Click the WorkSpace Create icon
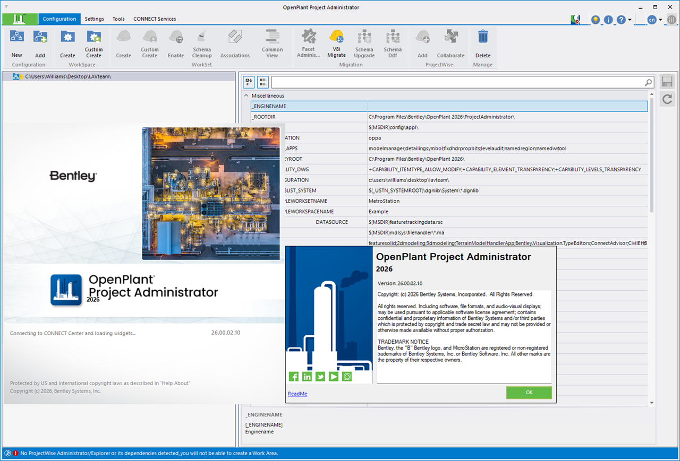 pyautogui.click(x=67, y=37)
